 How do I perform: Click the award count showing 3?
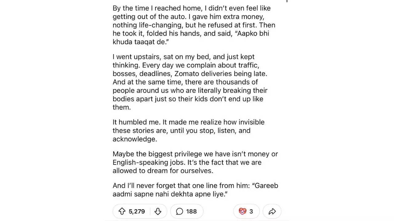[251, 211]
